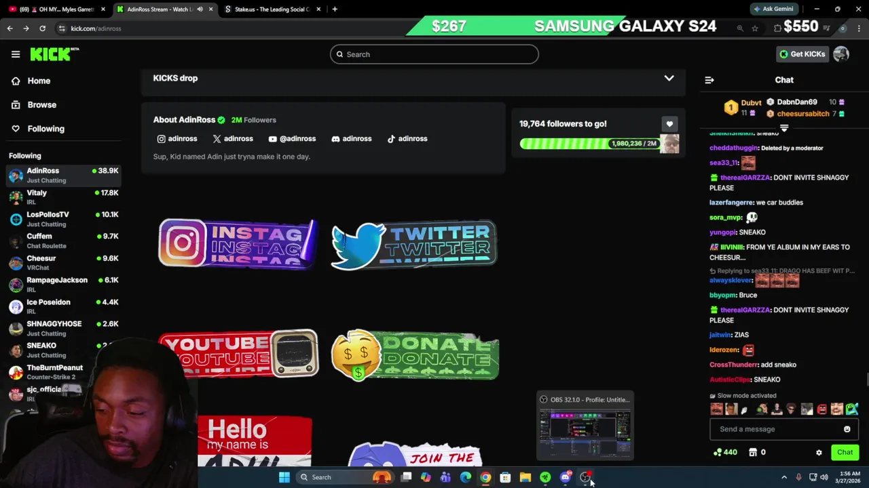Image resolution: width=869 pixels, height=488 pixels.
Task: Mute the AdinRoss Stream tab audio
Action: click(x=200, y=9)
